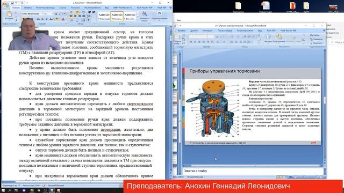Clear formatting in Word's font group
Screen dimensions: 344x193
[x=65, y=14]
